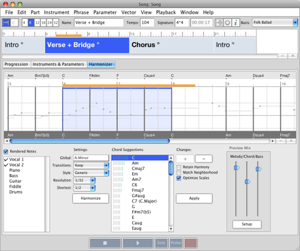Switch to the Progression tab

[16, 65]
